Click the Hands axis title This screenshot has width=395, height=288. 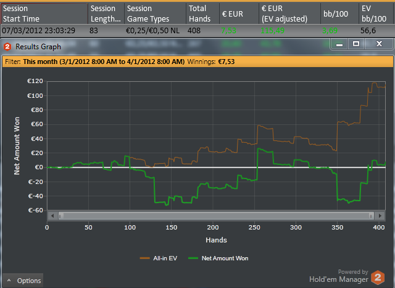point(216,240)
